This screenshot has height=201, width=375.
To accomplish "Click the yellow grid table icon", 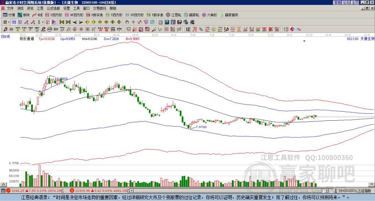I will [286, 29].
